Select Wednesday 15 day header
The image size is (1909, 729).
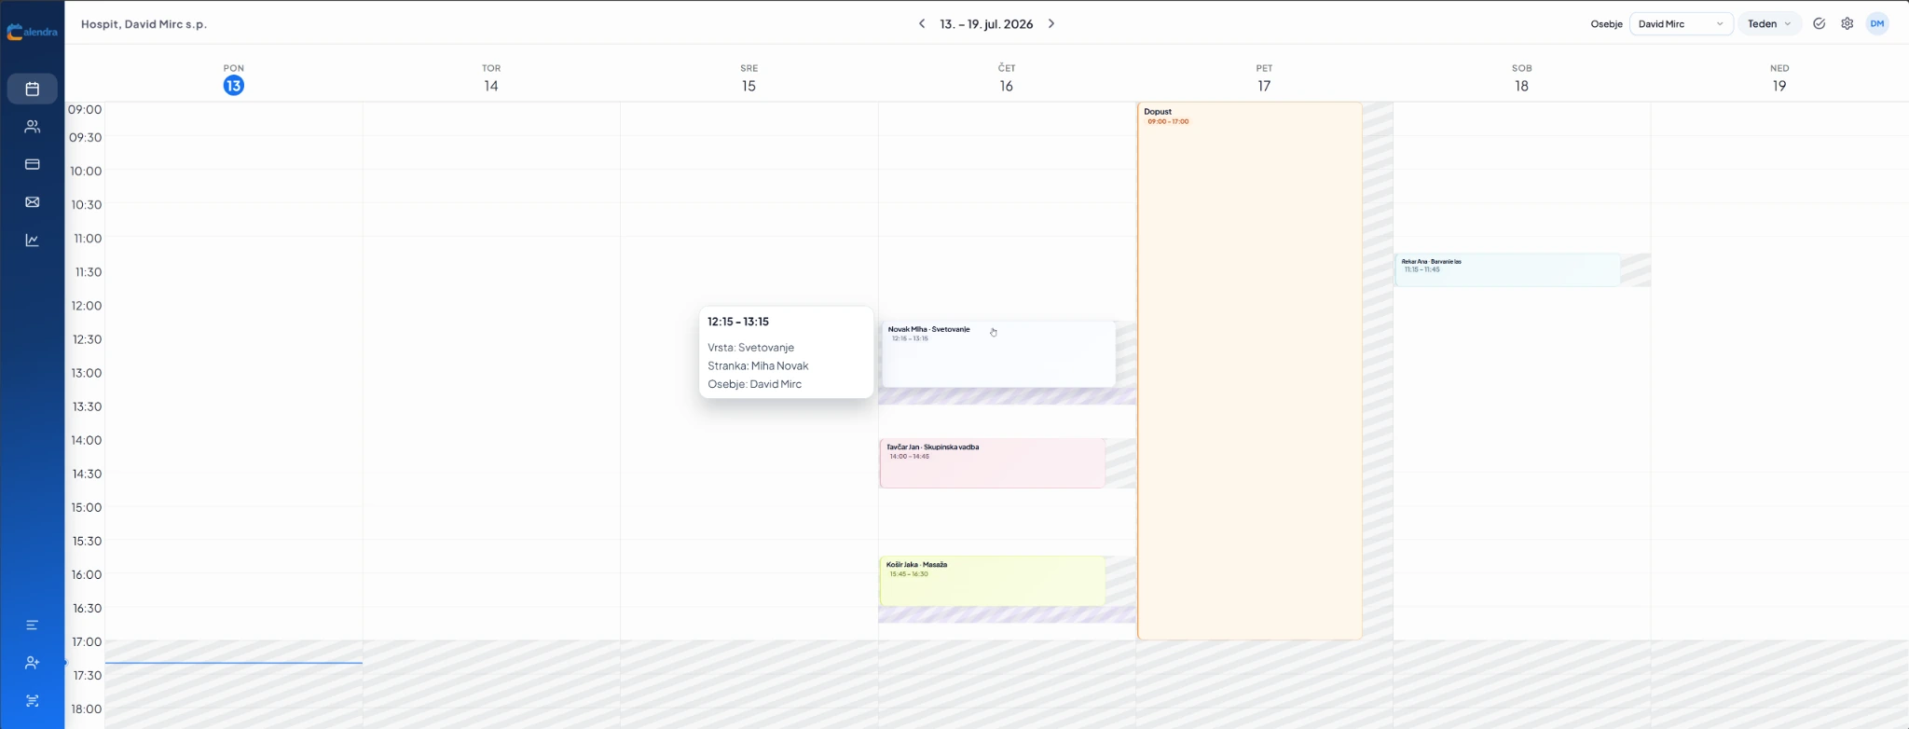(749, 78)
